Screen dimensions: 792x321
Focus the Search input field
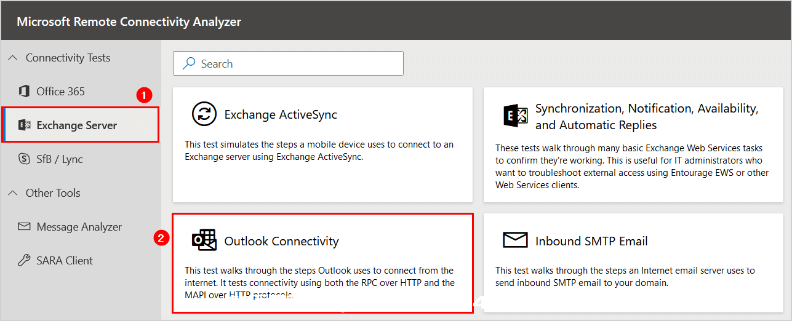tap(288, 63)
